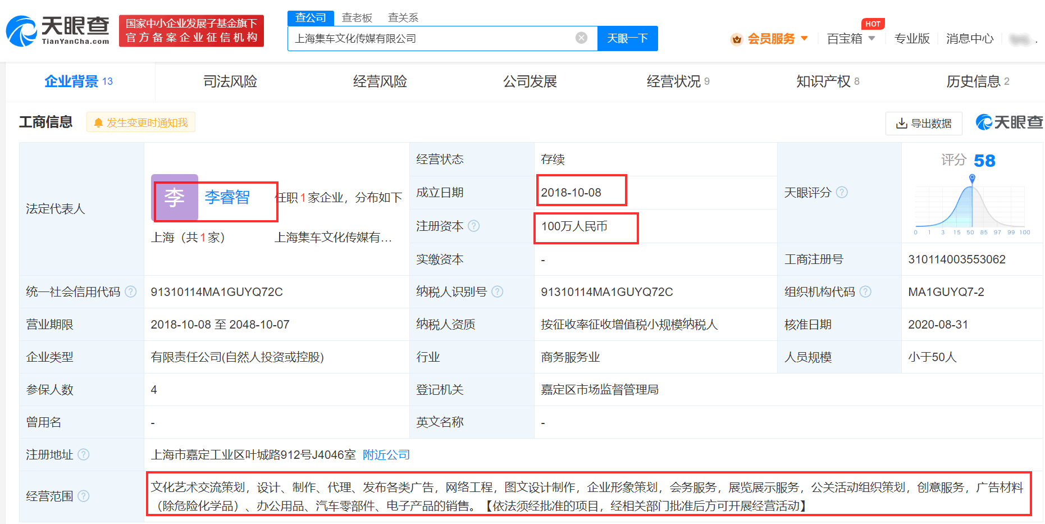Switch to the 查关系 search tab
The width and height of the screenshot is (1045, 524).
(x=403, y=18)
